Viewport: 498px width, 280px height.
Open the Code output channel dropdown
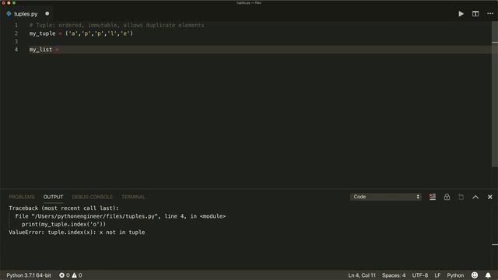tap(386, 197)
